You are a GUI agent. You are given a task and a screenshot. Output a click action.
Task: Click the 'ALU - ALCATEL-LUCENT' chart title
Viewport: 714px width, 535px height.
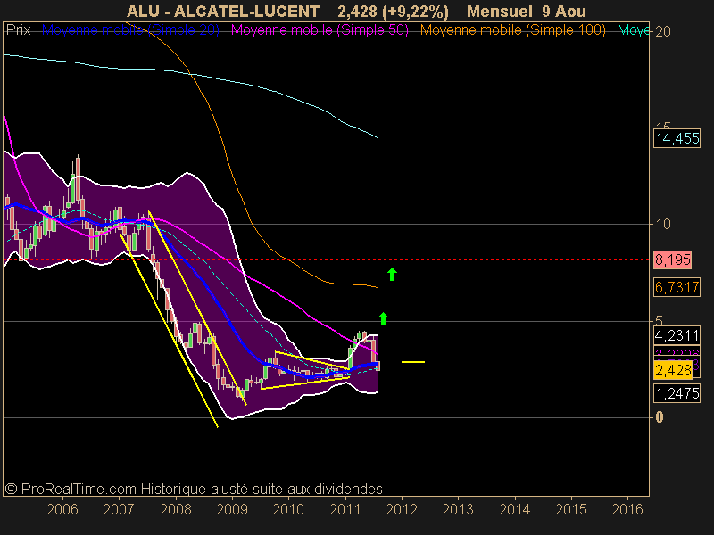pyautogui.click(x=222, y=11)
